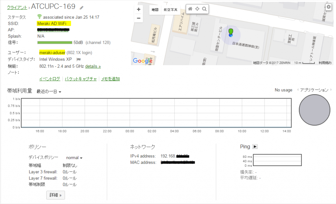Click the highlighted meraki-aduser username

point(52,53)
